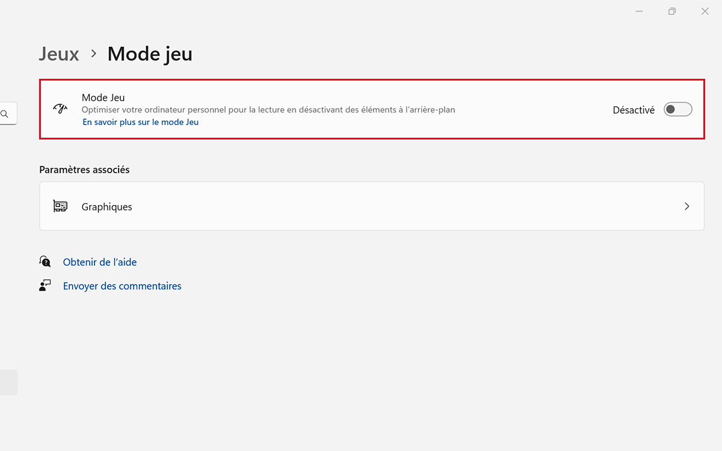
Task: Open the Obtenir de l'aide link
Action: pos(100,262)
